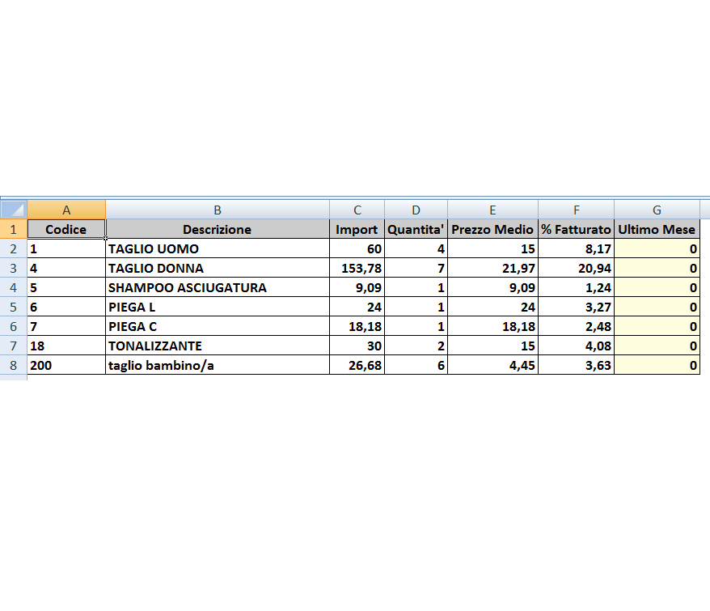Select the Prezzo Medio value 21,97
This screenshot has height=611, width=710.
pyautogui.click(x=492, y=268)
